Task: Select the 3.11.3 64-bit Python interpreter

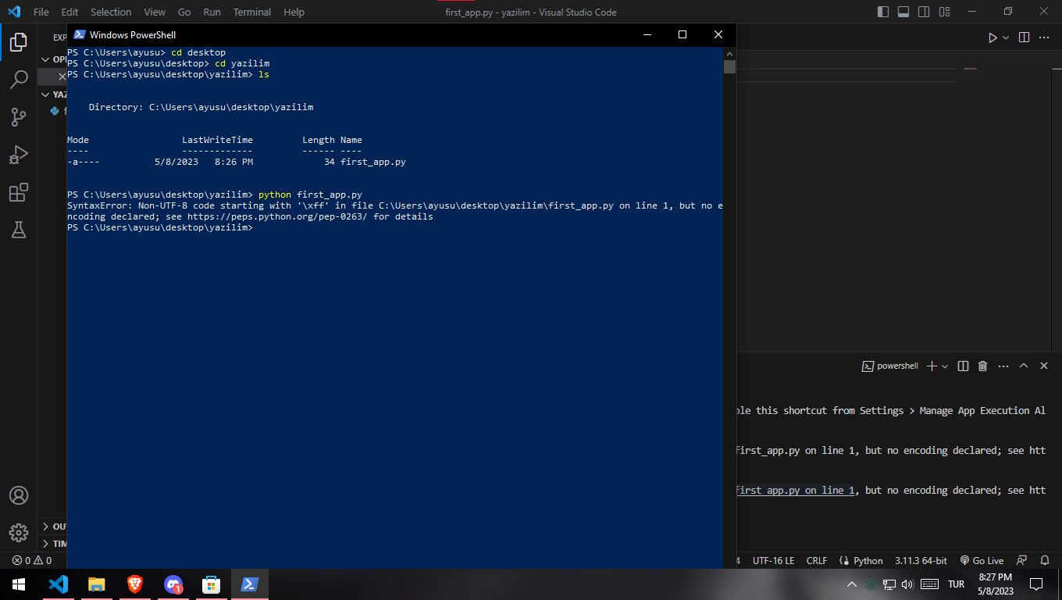Action: click(x=921, y=561)
